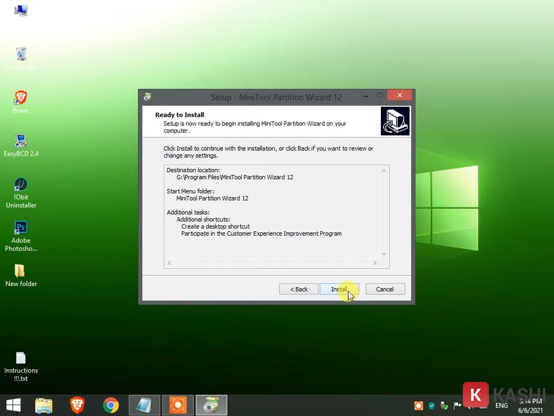Open the ENG language indicator

(501, 406)
